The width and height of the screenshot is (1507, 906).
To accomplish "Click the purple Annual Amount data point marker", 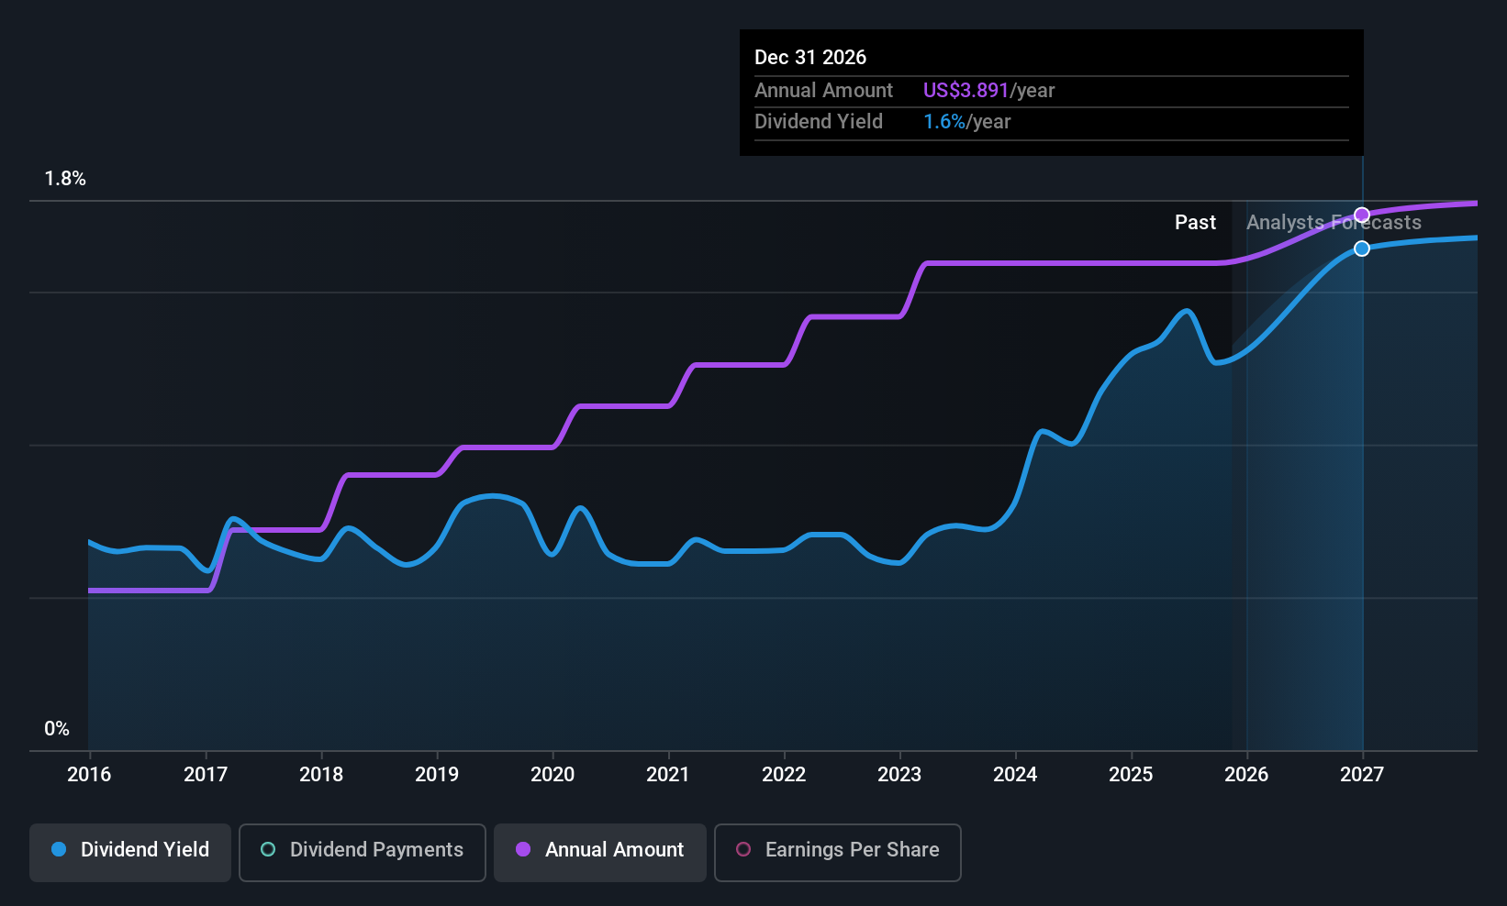I will click(x=1362, y=215).
